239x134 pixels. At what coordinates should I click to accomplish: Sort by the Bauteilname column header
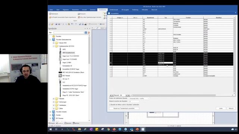tap(150, 17)
